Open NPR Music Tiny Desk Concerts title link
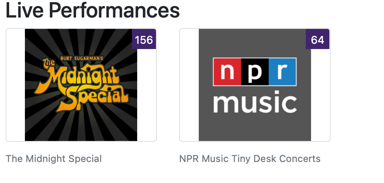This screenshot has height=183, width=384. tap(250, 158)
